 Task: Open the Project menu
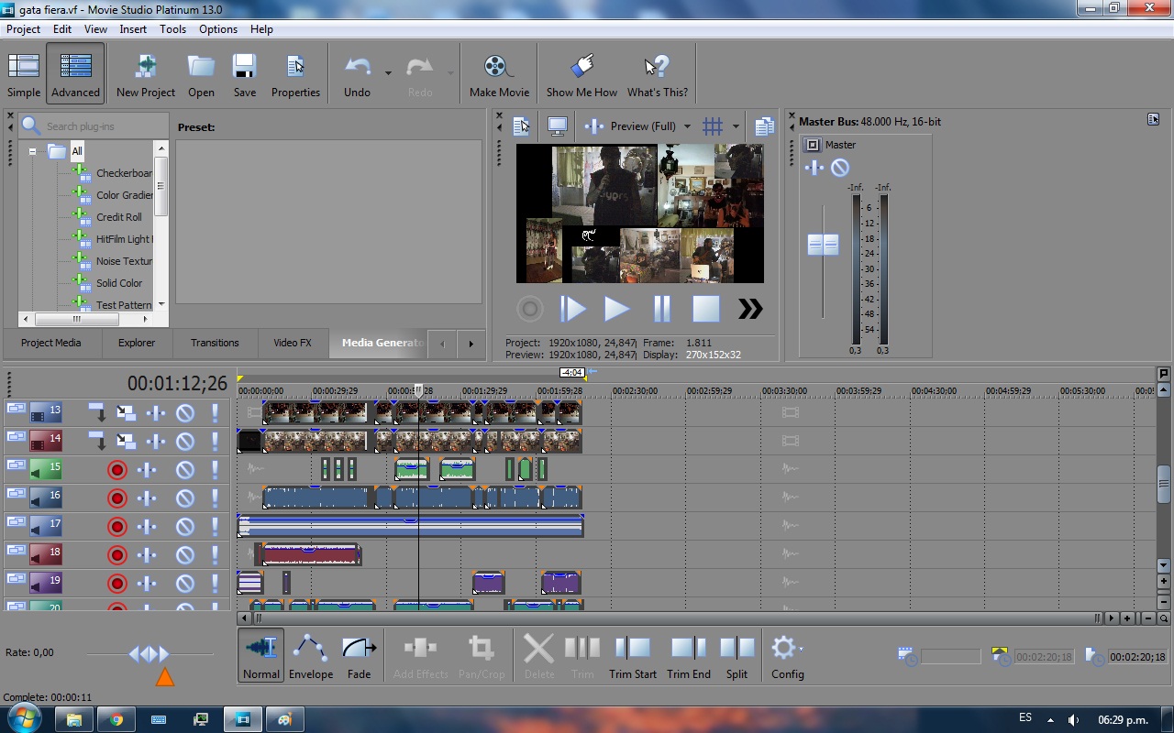click(x=24, y=29)
